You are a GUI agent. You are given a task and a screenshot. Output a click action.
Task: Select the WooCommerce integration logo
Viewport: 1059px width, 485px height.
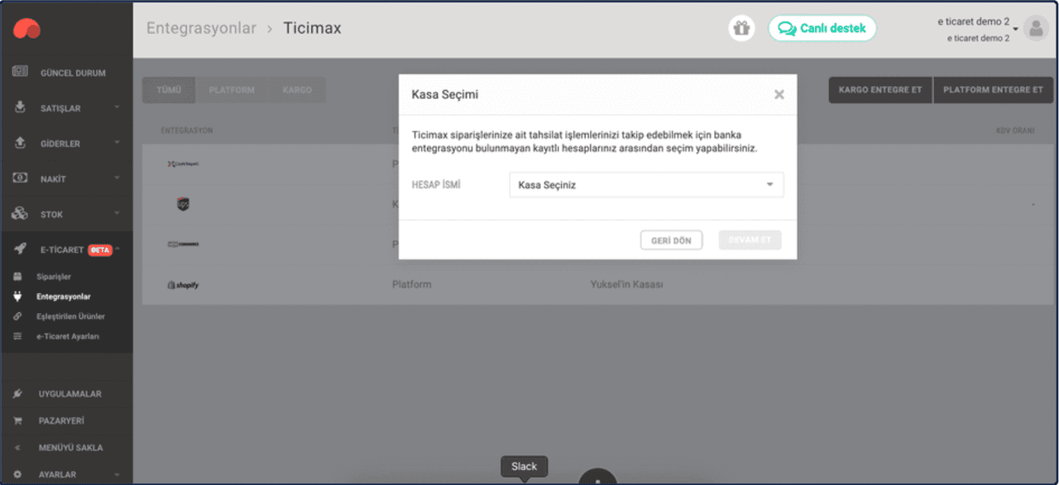(x=183, y=245)
